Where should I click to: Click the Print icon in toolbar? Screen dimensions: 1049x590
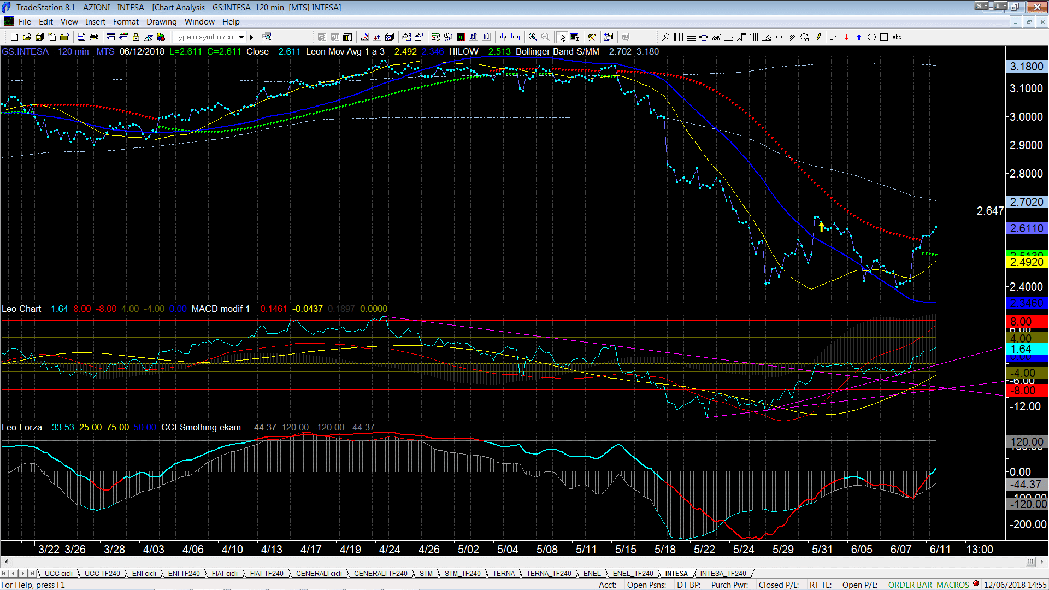tap(94, 37)
